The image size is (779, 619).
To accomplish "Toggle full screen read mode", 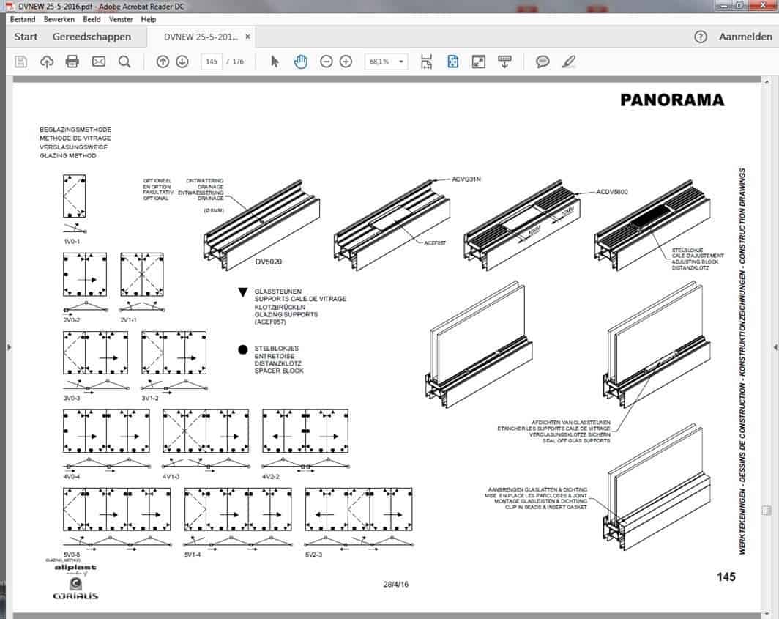I will click(478, 62).
